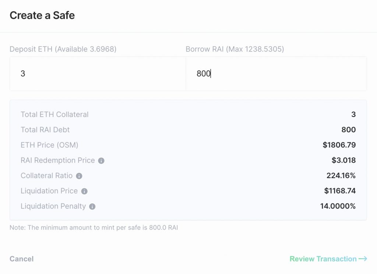The width and height of the screenshot is (377, 274).
Task: Click the Review Transaction button
Action: 328,259
